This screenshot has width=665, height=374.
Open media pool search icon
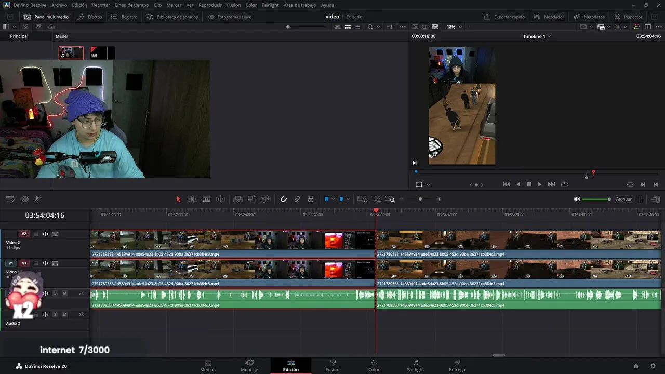(x=370, y=26)
